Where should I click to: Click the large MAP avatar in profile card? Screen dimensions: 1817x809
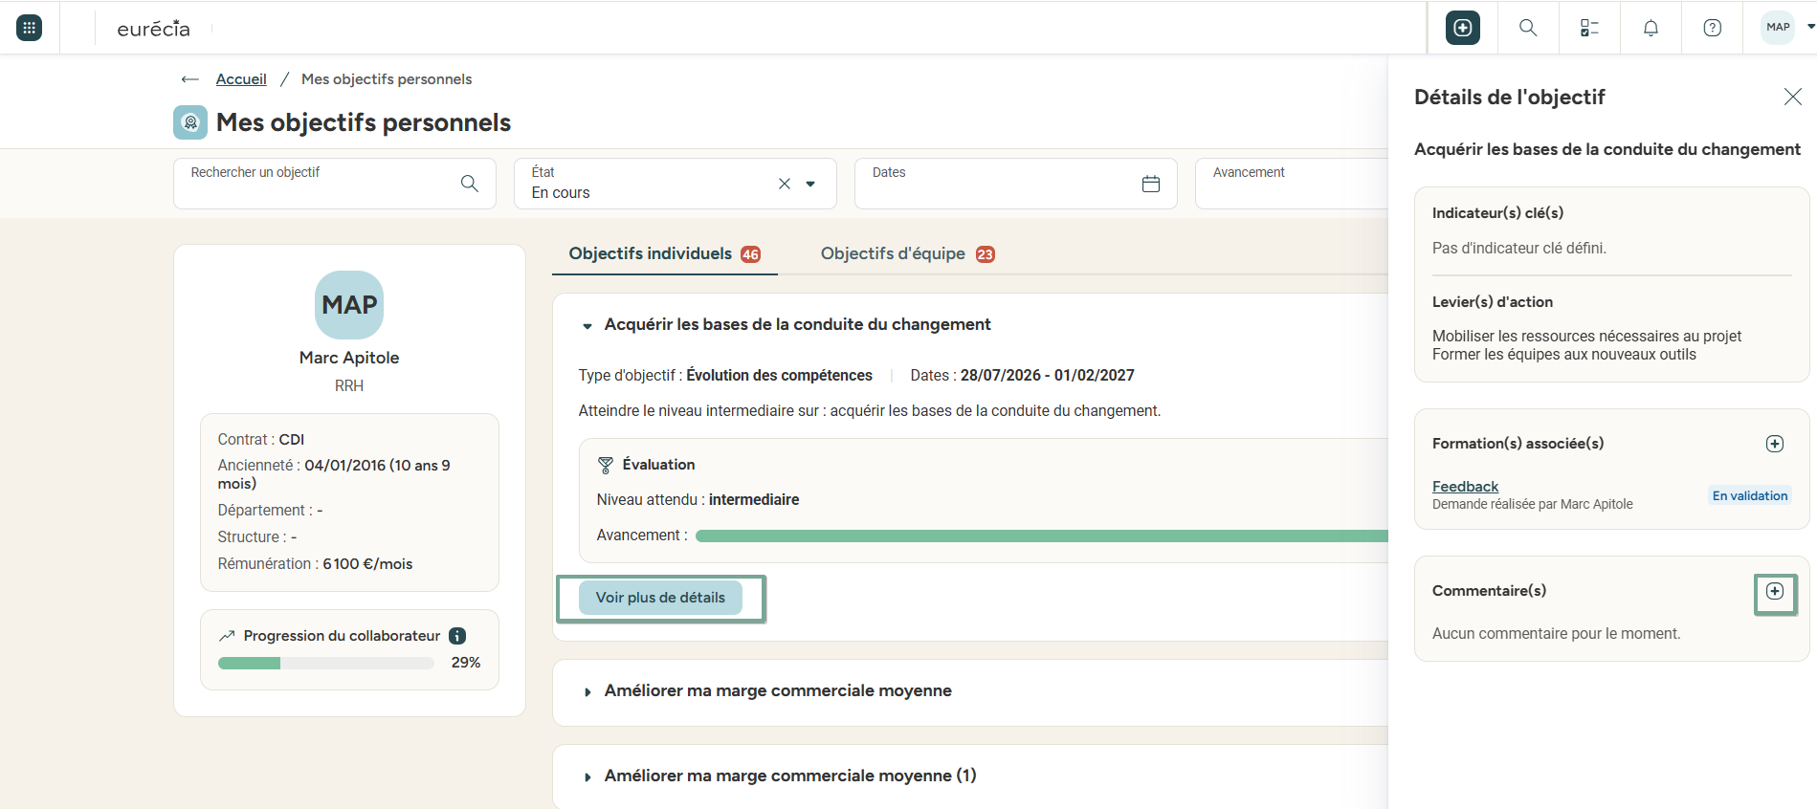[x=349, y=305]
